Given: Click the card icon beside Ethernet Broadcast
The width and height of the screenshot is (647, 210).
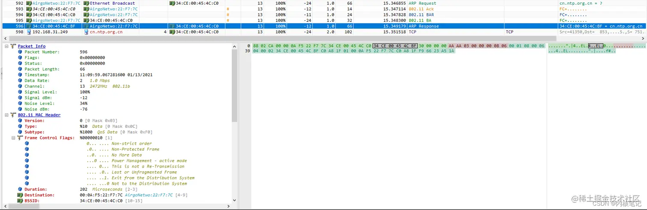Looking at the screenshot, I should [86, 3].
